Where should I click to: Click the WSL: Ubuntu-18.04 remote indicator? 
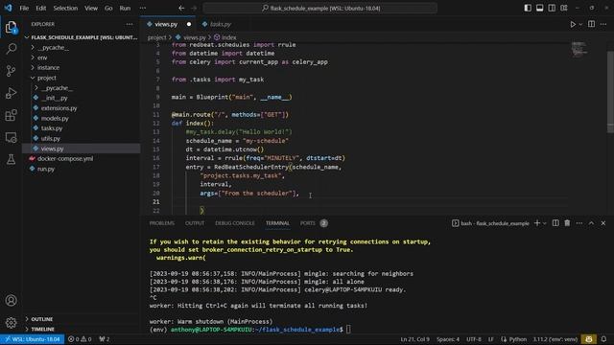pyautogui.click(x=32, y=339)
